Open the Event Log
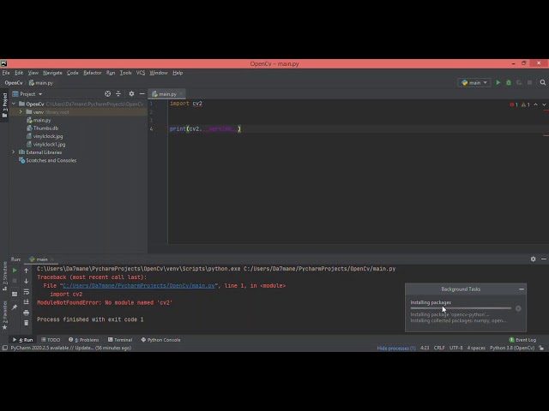The image size is (549, 411). pos(522,340)
